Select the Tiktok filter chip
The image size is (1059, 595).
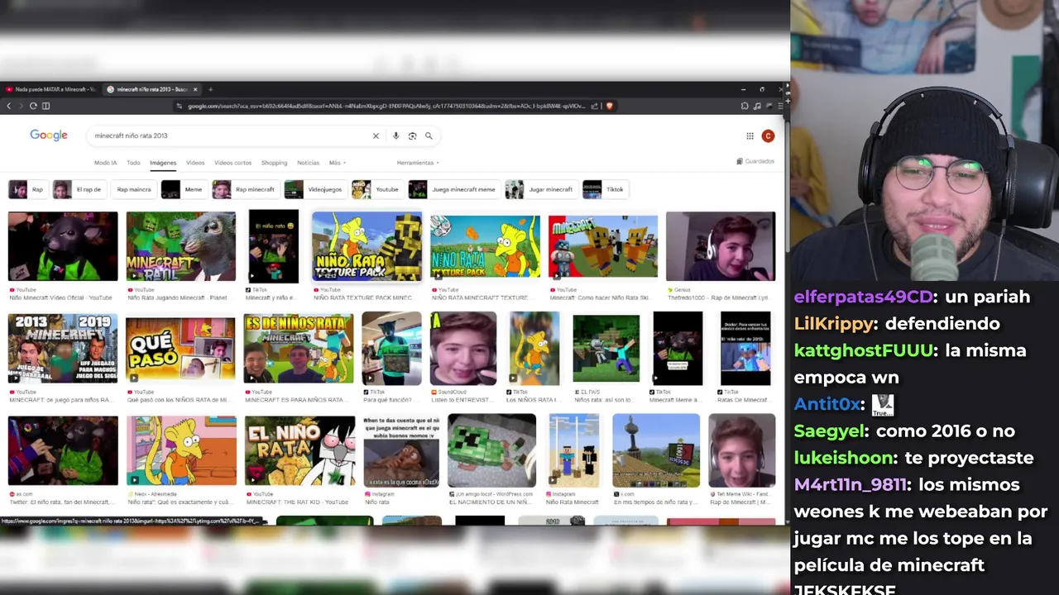pos(606,189)
